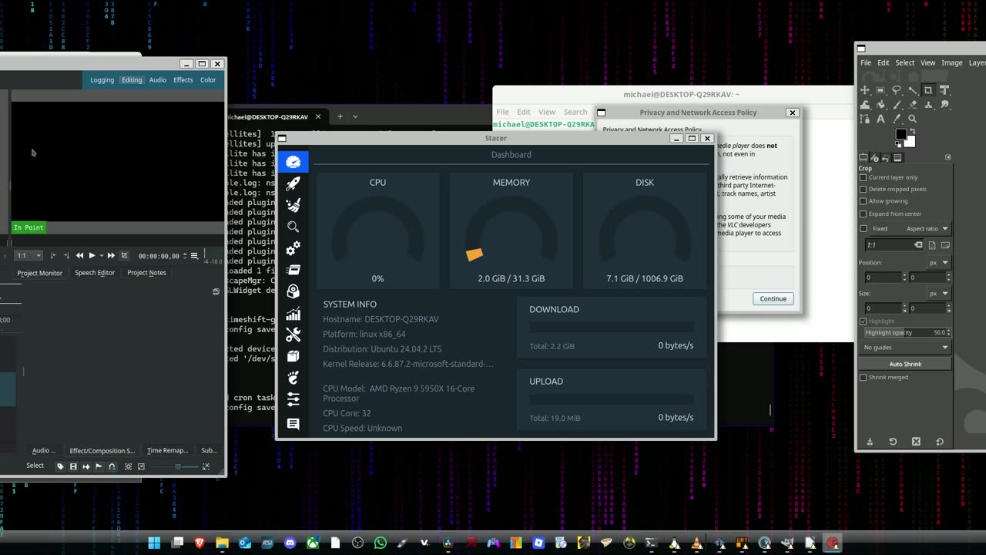Toggle Highlight checkbox in GIMP crop options

pyautogui.click(x=863, y=321)
